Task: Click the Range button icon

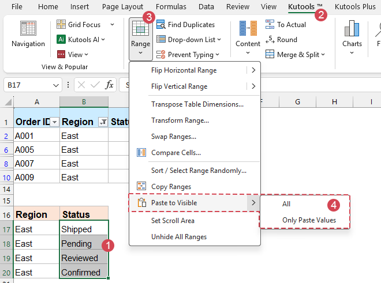Action: click(x=140, y=29)
